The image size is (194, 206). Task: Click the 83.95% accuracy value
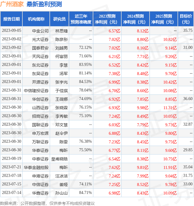[x=85, y=65]
